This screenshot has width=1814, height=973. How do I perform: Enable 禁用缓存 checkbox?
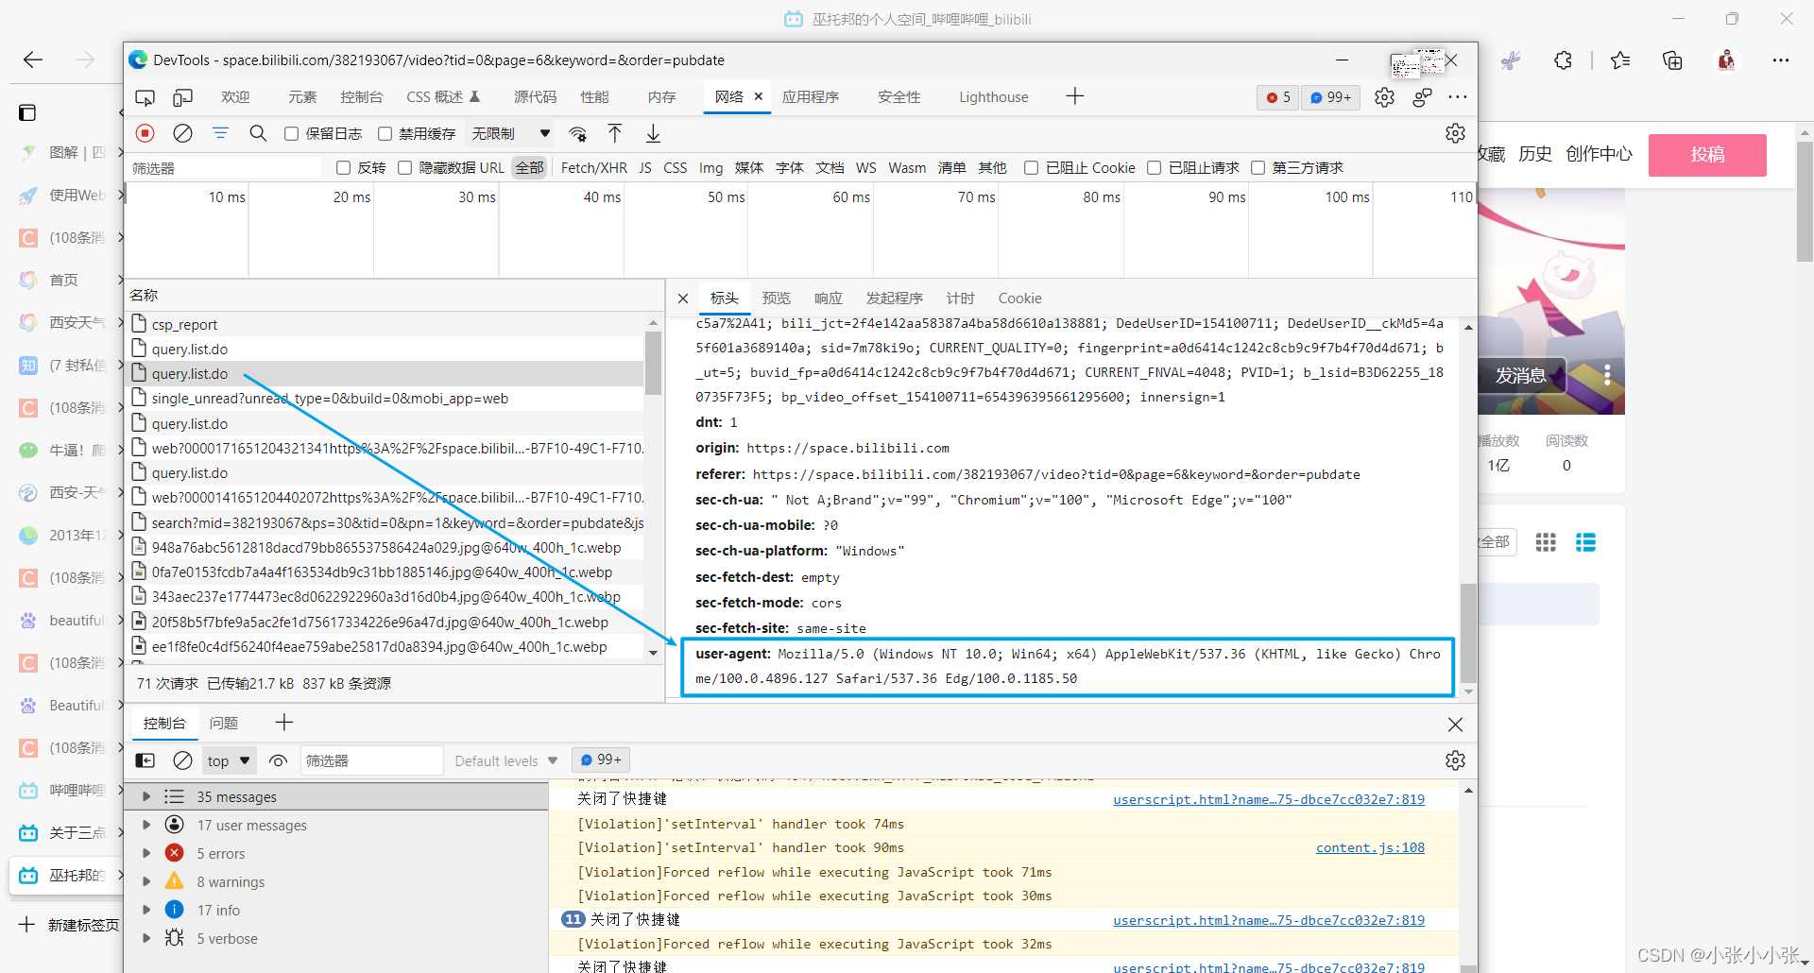tap(385, 134)
